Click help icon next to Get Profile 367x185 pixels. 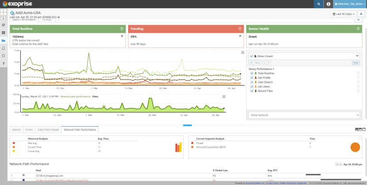coord(358,78)
